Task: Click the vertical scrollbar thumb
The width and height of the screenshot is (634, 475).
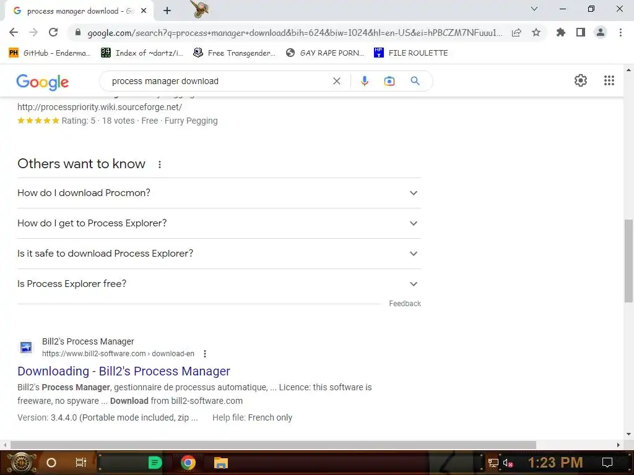Action: tap(628, 261)
